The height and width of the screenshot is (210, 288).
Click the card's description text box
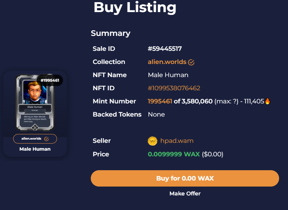[x=35, y=118]
